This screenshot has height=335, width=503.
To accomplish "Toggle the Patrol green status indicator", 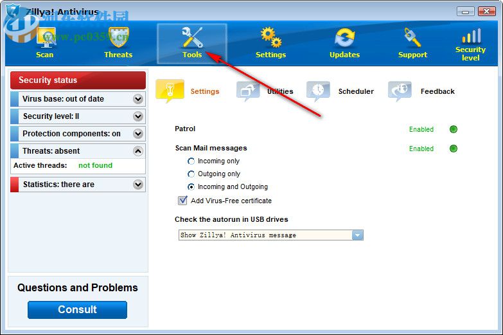I will pos(454,129).
